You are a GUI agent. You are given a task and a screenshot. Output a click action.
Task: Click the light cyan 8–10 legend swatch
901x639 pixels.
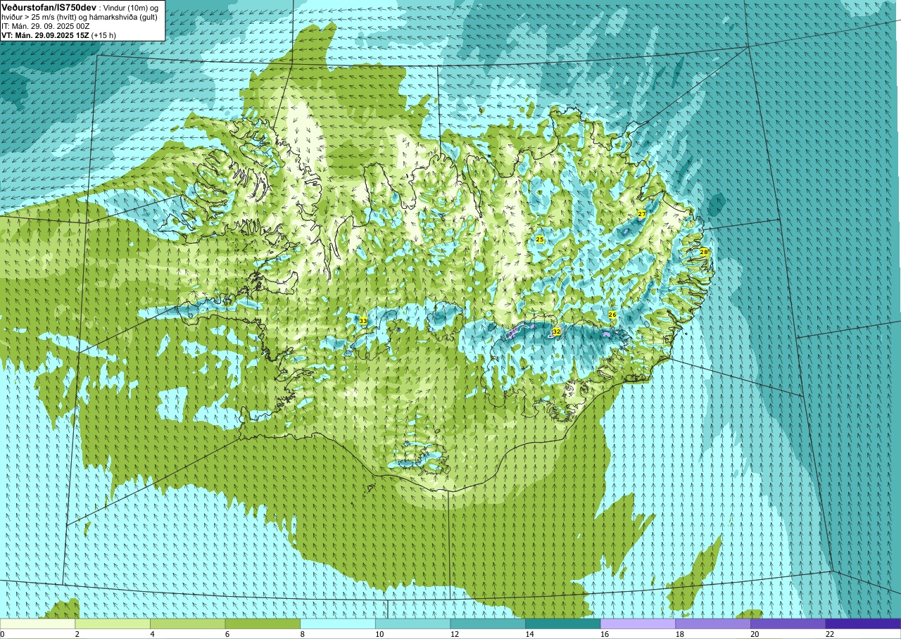pos(338,624)
